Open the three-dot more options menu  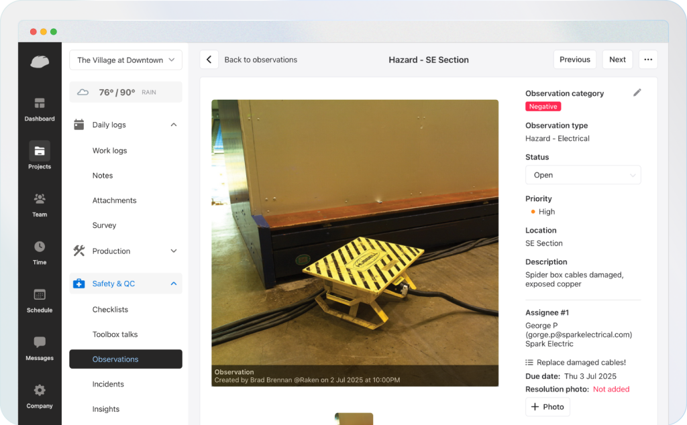click(647, 60)
